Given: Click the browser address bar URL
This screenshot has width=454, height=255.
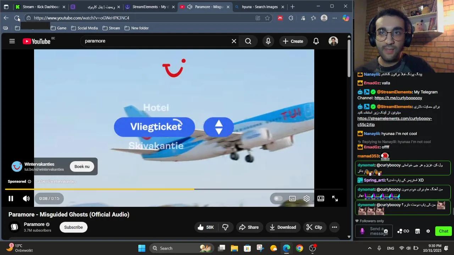Looking at the screenshot, I should point(82,18).
